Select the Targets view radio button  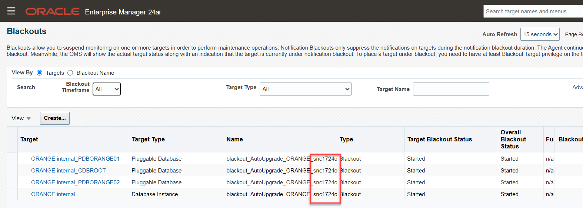click(x=40, y=73)
